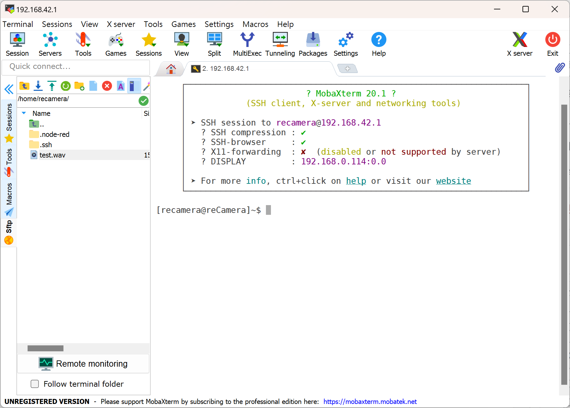
Task: Create a new folder in SFTP browser
Action: [79, 86]
